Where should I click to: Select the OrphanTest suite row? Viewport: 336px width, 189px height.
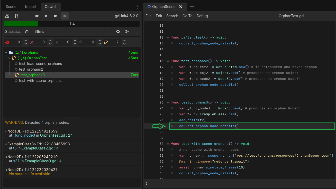(x=72, y=58)
